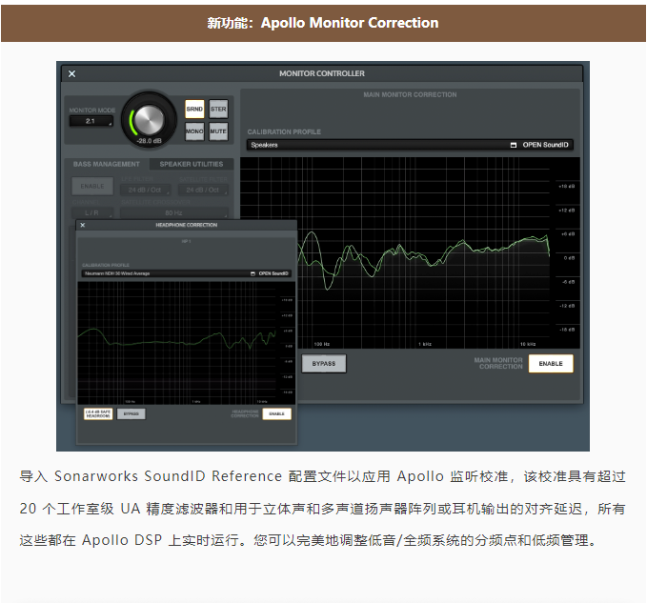Click OPEN SoundID in Headphone Correction
Image resolution: width=647 pixels, height=603 pixels.
273,273
